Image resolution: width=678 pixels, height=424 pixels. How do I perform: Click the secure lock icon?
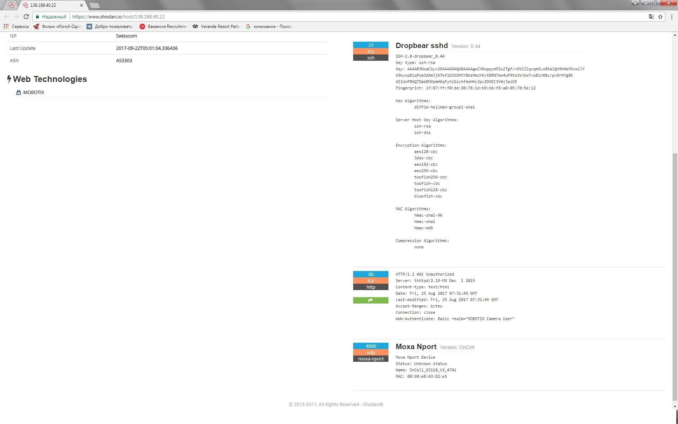coord(37,17)
